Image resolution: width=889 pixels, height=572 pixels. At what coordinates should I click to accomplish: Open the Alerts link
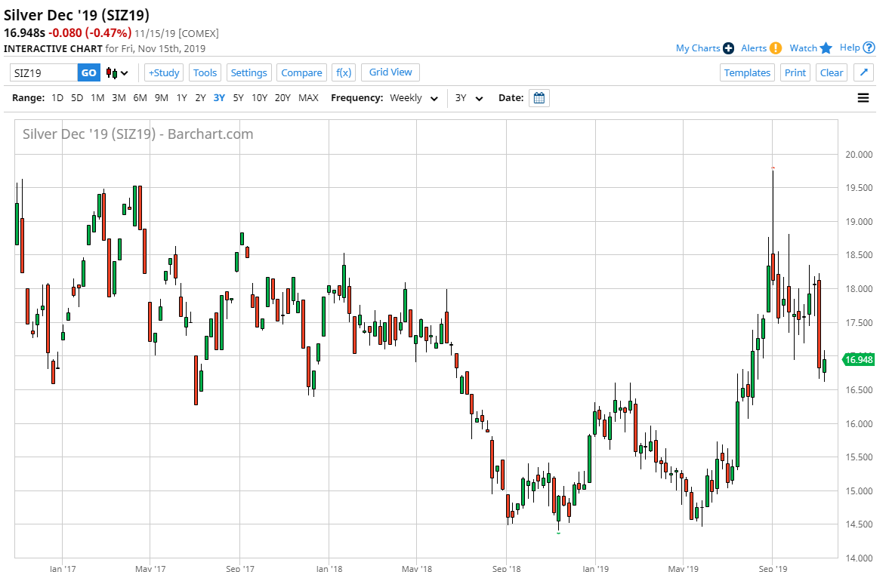(x=754, y=48)
